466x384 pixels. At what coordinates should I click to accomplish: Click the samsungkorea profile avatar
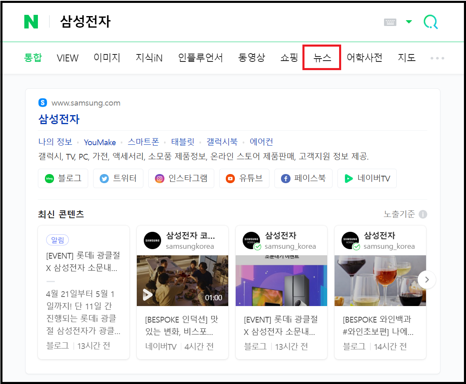(x=152, y=240)
